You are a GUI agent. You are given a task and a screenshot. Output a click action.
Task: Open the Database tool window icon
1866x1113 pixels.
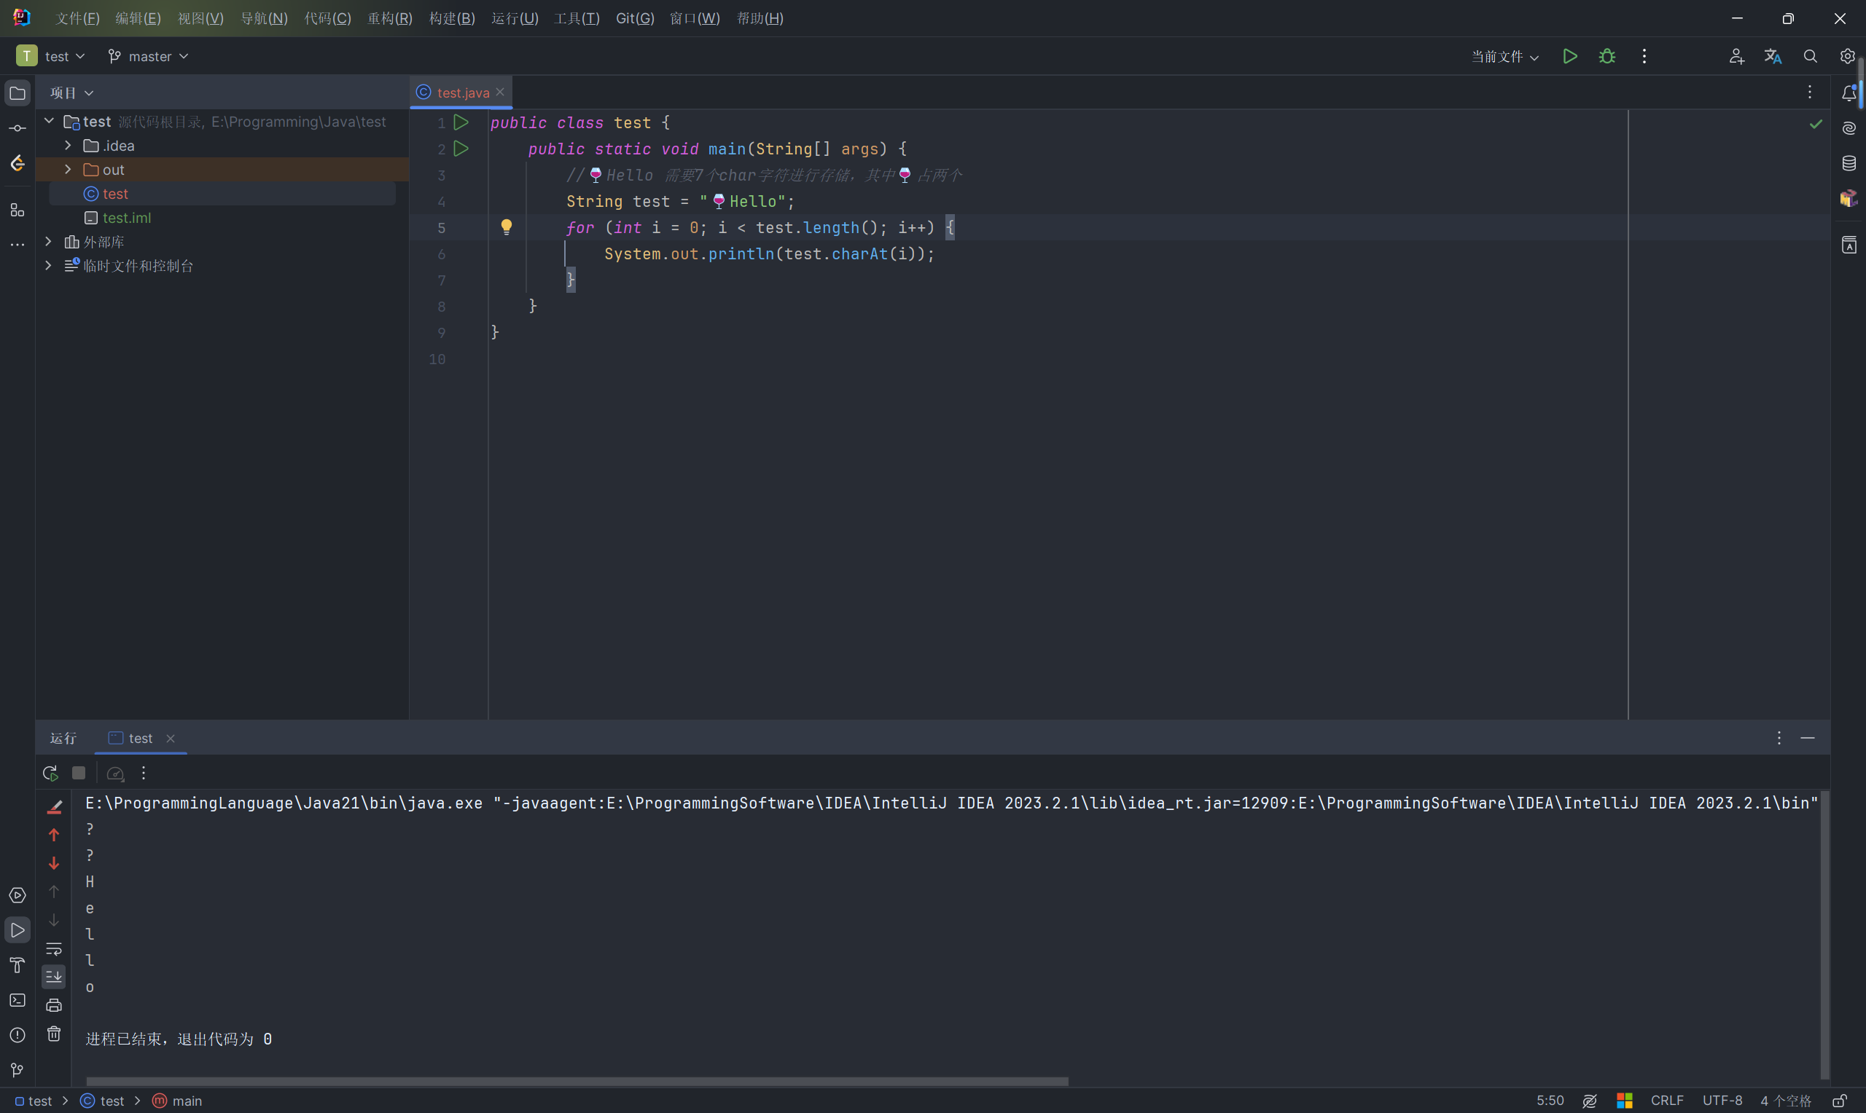coord(1849,162)
